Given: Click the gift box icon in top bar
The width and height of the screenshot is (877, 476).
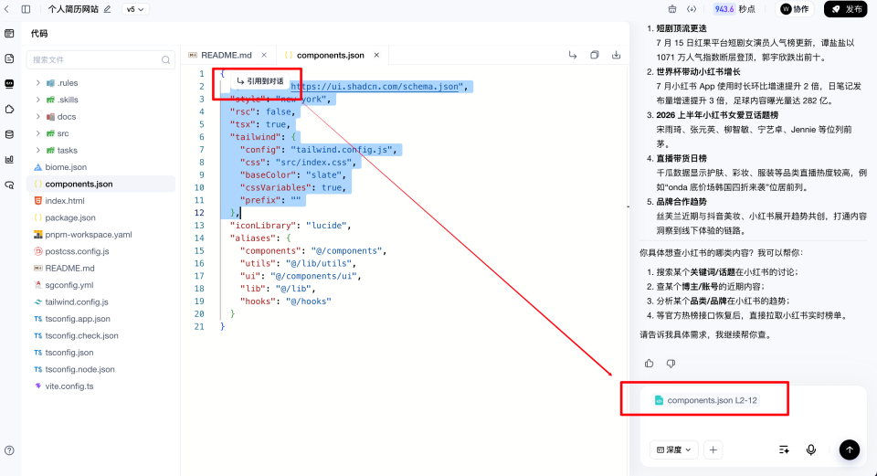Looking at the screenshot, I should pos(672,9).
